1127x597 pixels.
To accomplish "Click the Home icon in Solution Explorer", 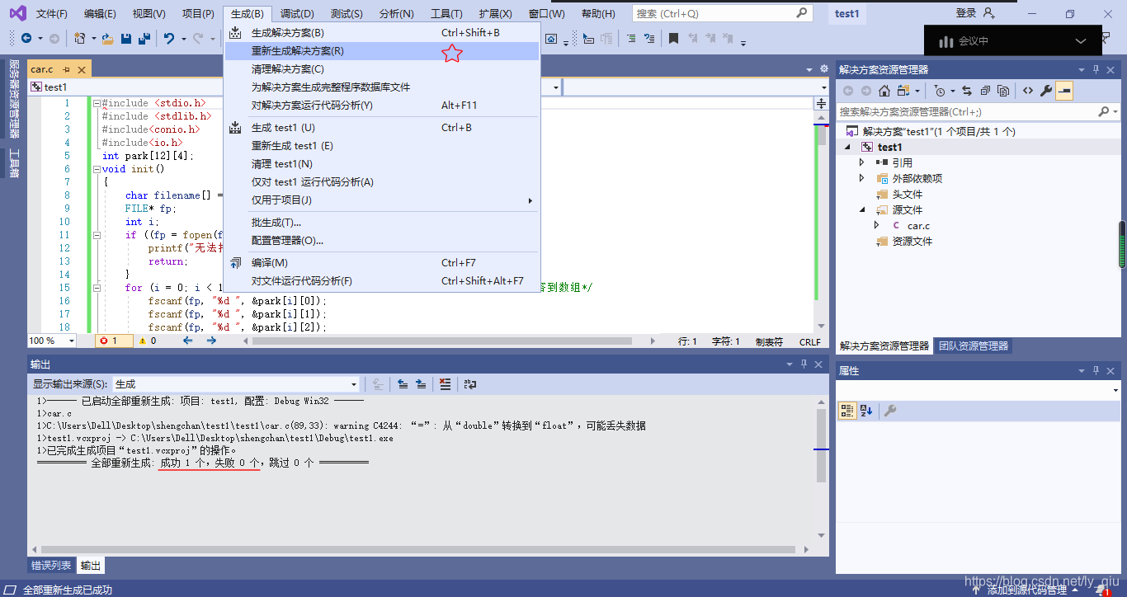I will [x=884, y=91].
